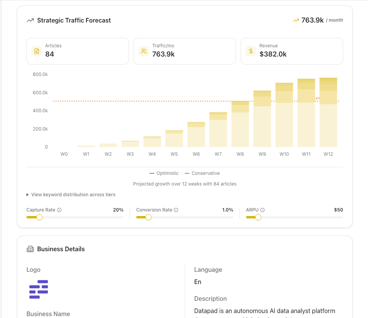Image resolution: width=368 pixels, height=318 pixels.
Task: Expand View keyword distribution across tiers
Action: pos(71,194)
